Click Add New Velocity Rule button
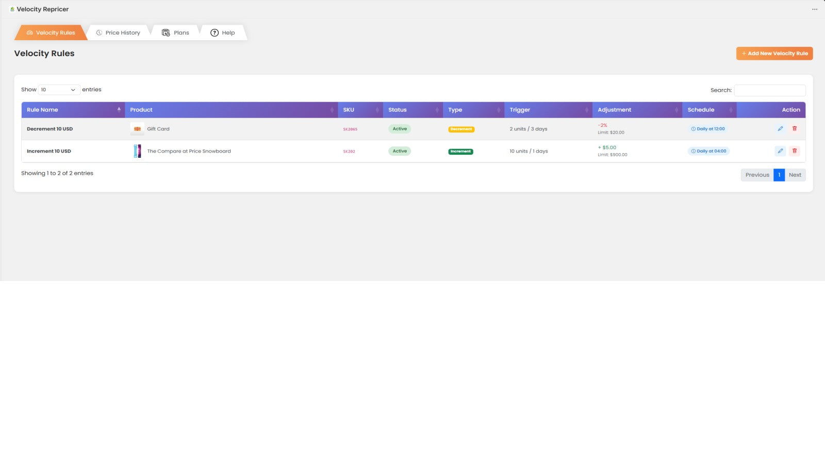 tap(774, 54)
